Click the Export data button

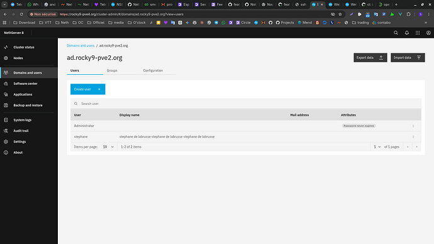tap(370, 58)
